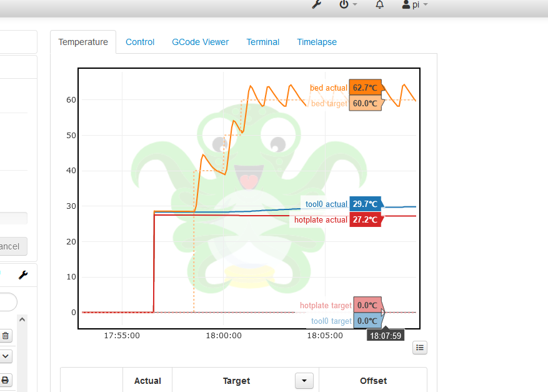Screen dimensions: 548x392
Task: Click the hotplate target 0.0°C value badge
Action: (x=368, y=305)
